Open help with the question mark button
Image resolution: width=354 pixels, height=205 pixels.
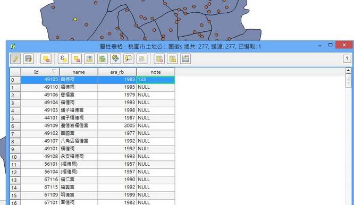[x=347, y=59]
